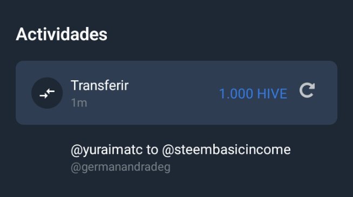Image resolution: width=353 pixels, height=197 pixels.
Task: Select the Transferir label
Action: pyautogui.click(x=99, y=85)
